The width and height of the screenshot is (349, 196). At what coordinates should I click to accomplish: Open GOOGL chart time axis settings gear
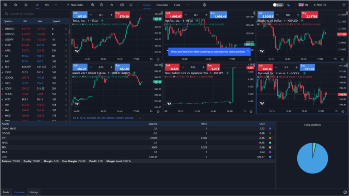pyautogui.click(x=343, y=111)
